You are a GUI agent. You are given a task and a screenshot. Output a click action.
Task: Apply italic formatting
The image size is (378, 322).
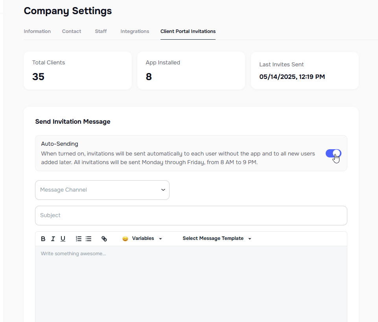click(53, 238)
